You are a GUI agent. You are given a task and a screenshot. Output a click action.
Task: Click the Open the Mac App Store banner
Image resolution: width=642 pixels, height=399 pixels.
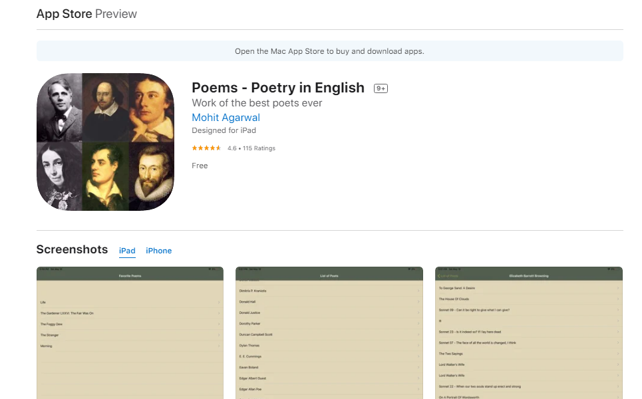(x=329, y=51)
